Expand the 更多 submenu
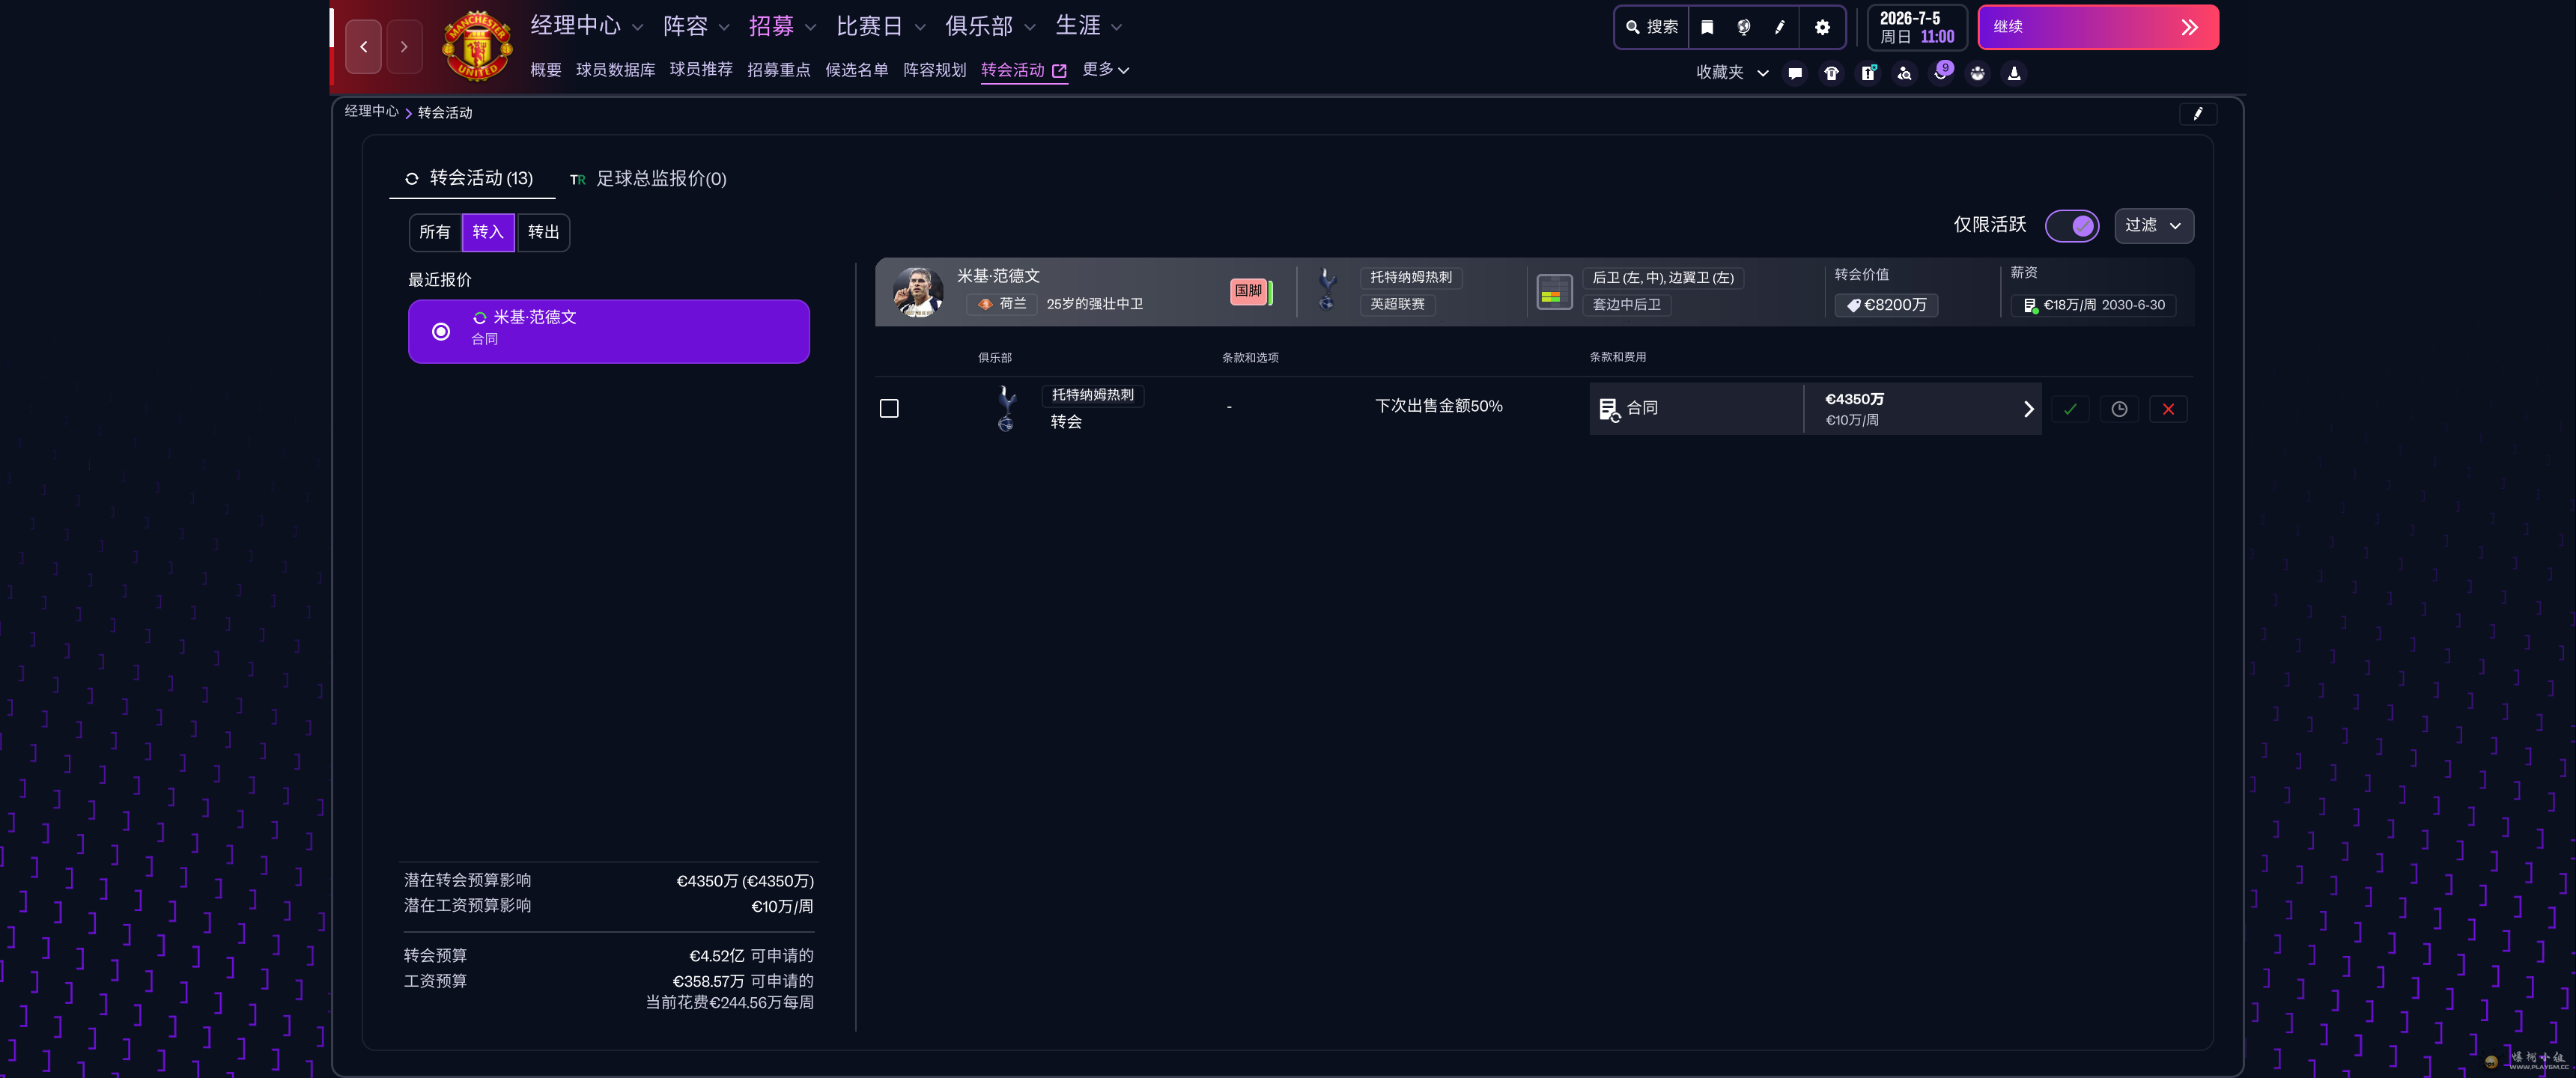Screen dimensions: 2576x1078 coord(1105,70)
